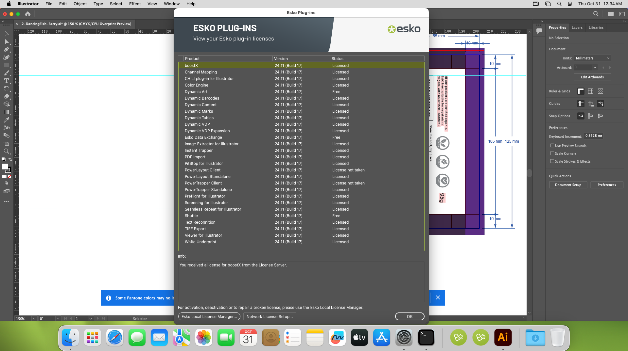Screen dimensions: 628x351
Task: Click Edit Artboards button
Action: click(x=592, y=77)
